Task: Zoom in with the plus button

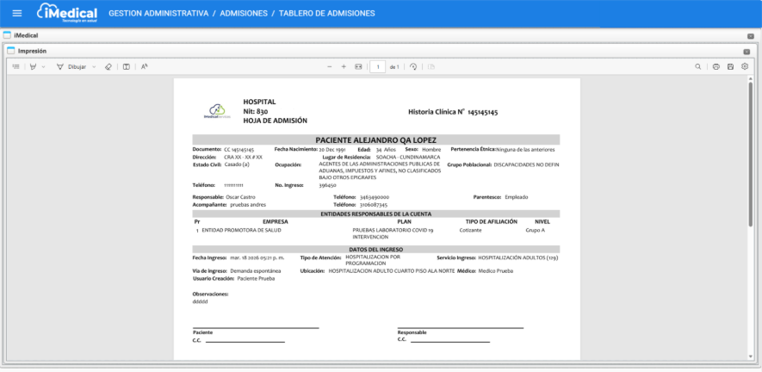Action: [x=344, y=66]
